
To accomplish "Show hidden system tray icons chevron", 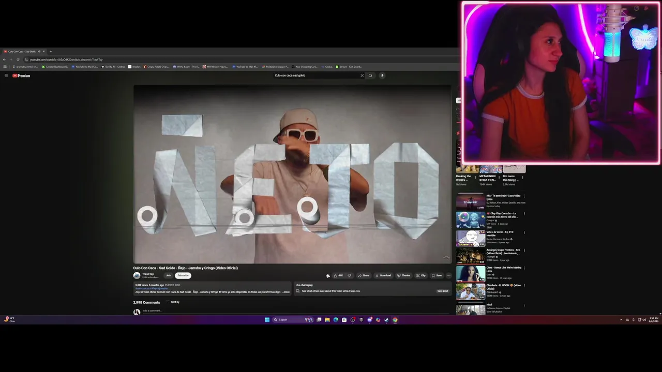I will 621,320.
